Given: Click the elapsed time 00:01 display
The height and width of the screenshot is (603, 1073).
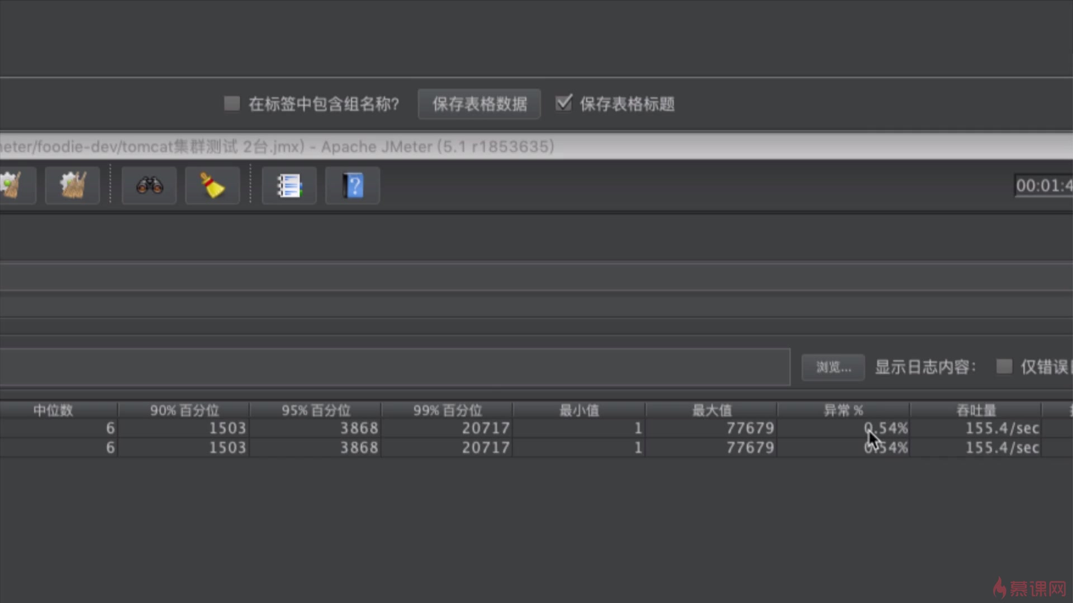Looking at the screenshot, I should pos(1043,185).
